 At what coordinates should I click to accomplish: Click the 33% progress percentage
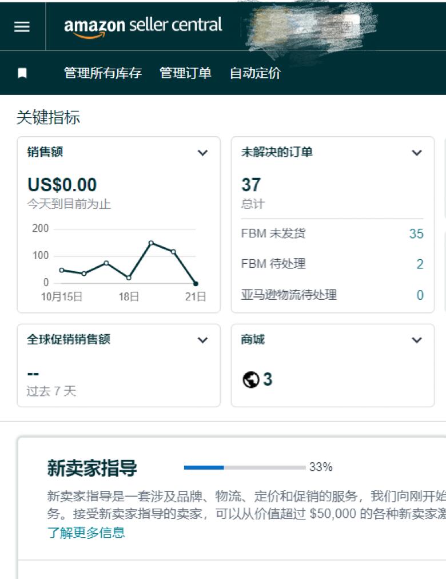click(321, 467)
